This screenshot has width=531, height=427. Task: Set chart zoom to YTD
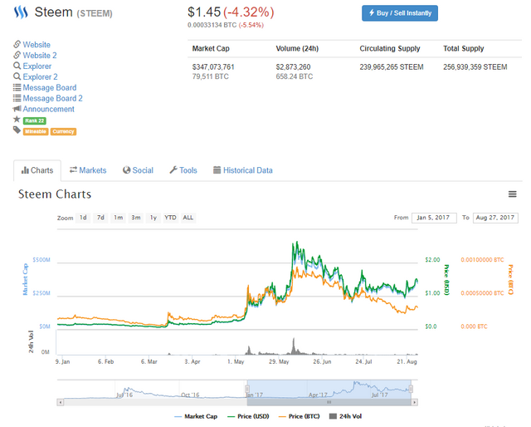(170, 218)
